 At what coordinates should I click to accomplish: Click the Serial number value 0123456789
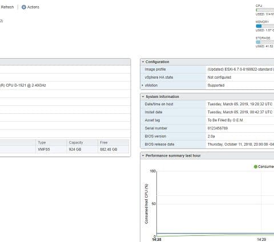point(217,128)
